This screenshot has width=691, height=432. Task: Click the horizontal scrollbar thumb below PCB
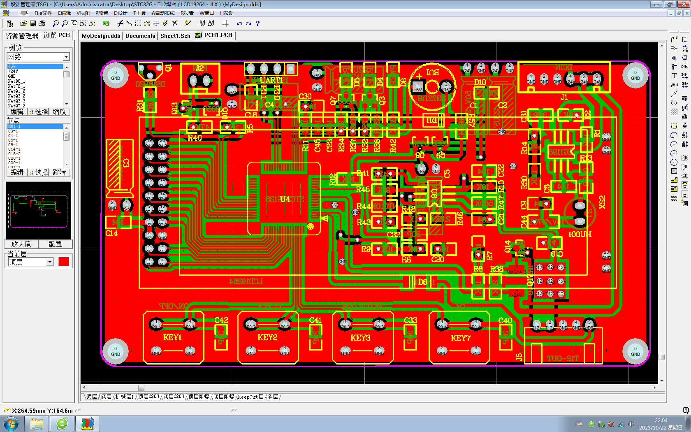pos(141,388)
